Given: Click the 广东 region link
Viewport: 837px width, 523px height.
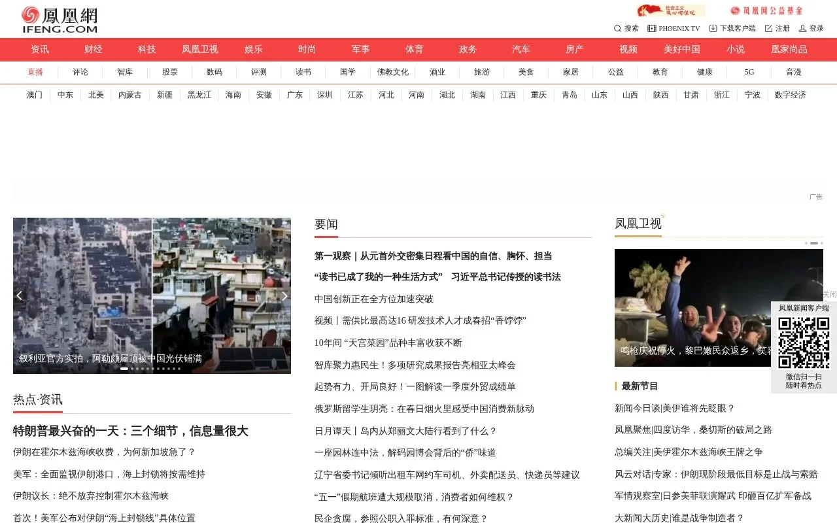Looking at the screenshot, I should 294,95.
